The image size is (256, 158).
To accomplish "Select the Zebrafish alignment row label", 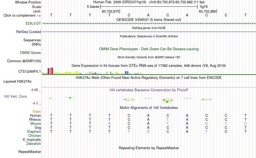I will click(x=34, y=144).
